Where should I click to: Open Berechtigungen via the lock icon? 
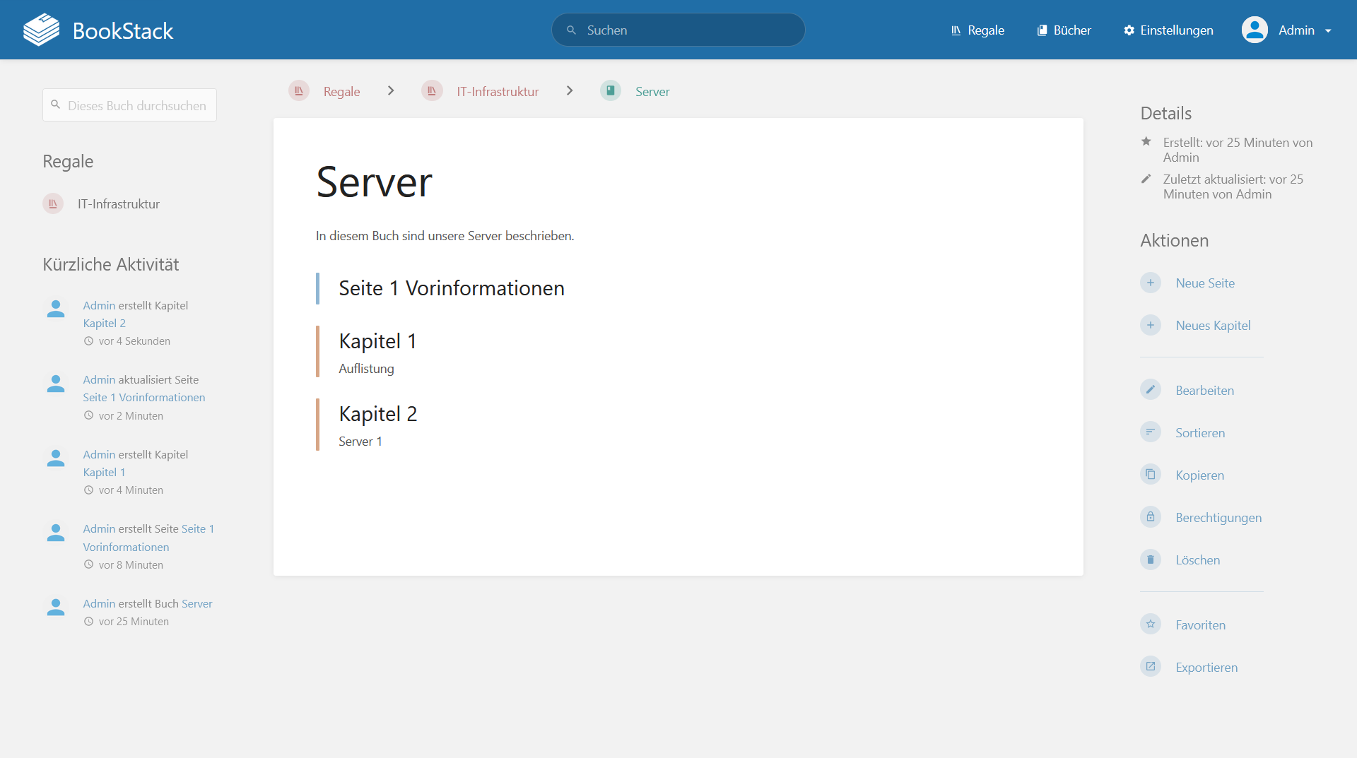click(x=1150, y=518)
